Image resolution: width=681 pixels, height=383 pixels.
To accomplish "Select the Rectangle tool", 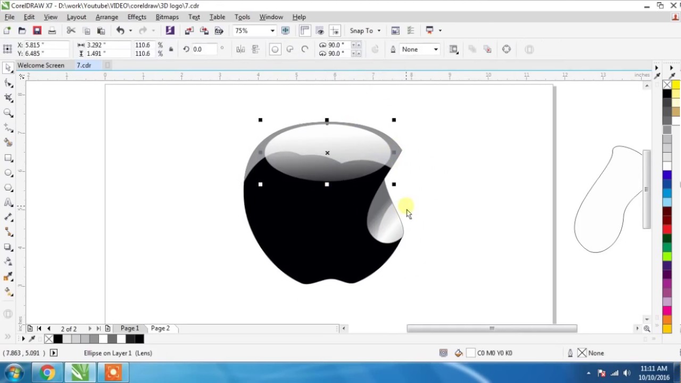I will click(x=8, y=158).
